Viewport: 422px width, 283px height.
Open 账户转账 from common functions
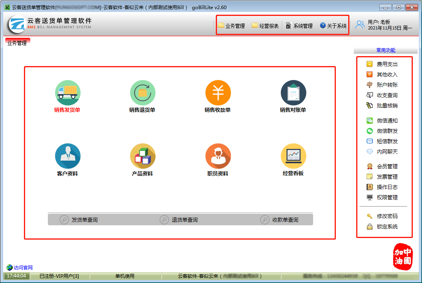pyautogui.click(x=382, y=85)
